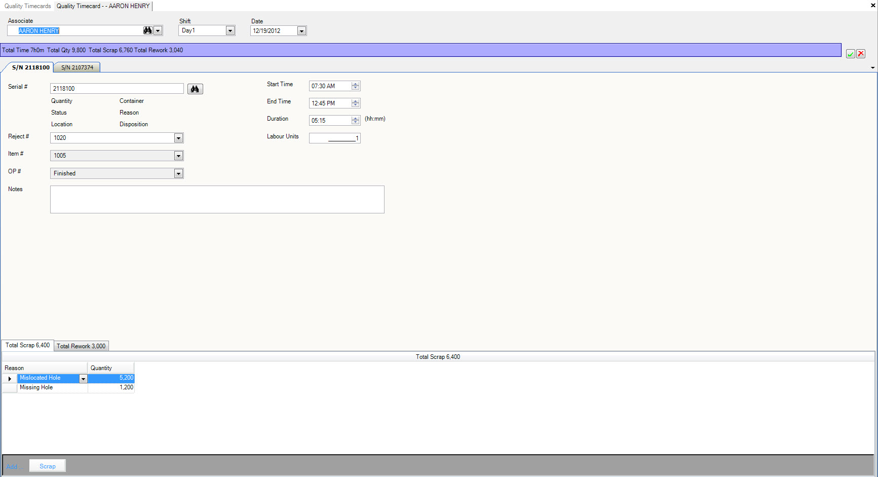This screenshot has width=878, height=477.
Task: Click the Reason column header
Action: (45, 368)
